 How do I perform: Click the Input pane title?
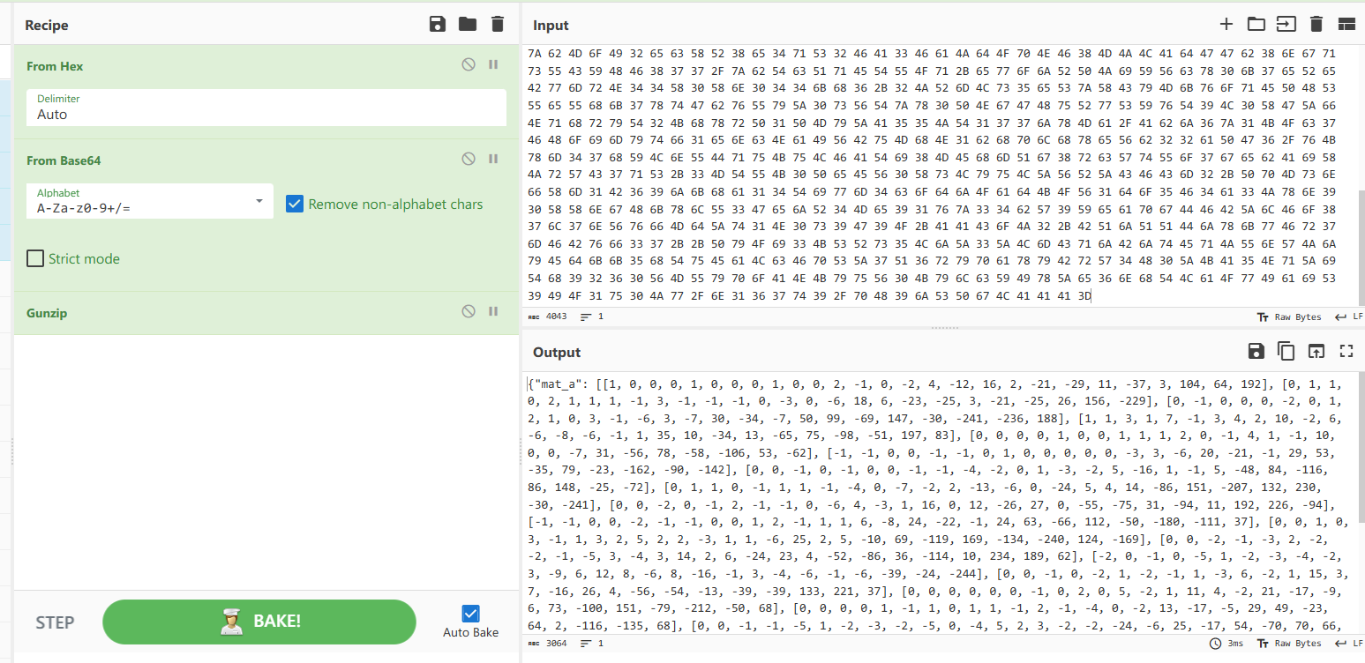pos(551,26)
